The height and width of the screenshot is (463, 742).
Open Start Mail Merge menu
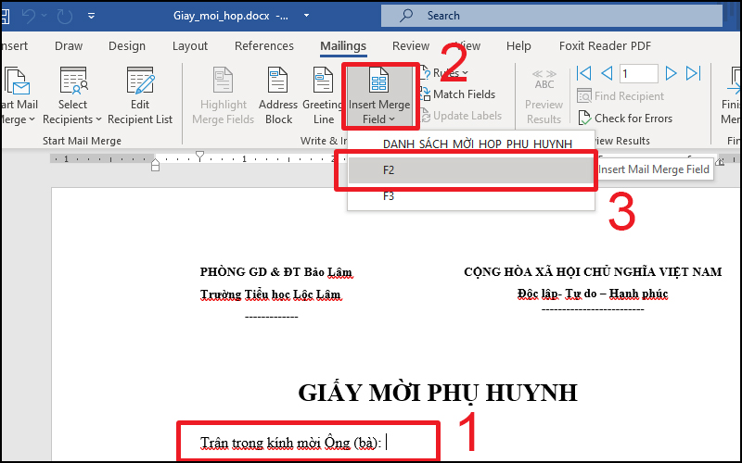tap(18, 96)
